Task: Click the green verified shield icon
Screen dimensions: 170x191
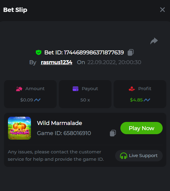Action: click(39, 53)
